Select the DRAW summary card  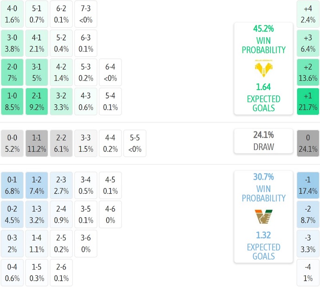click(263, 141)
